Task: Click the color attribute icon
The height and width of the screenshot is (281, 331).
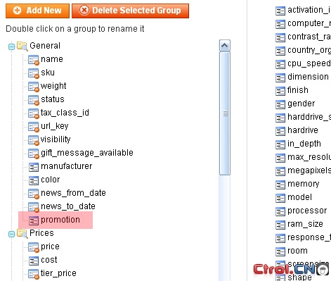Action: (x=34, y=180)
